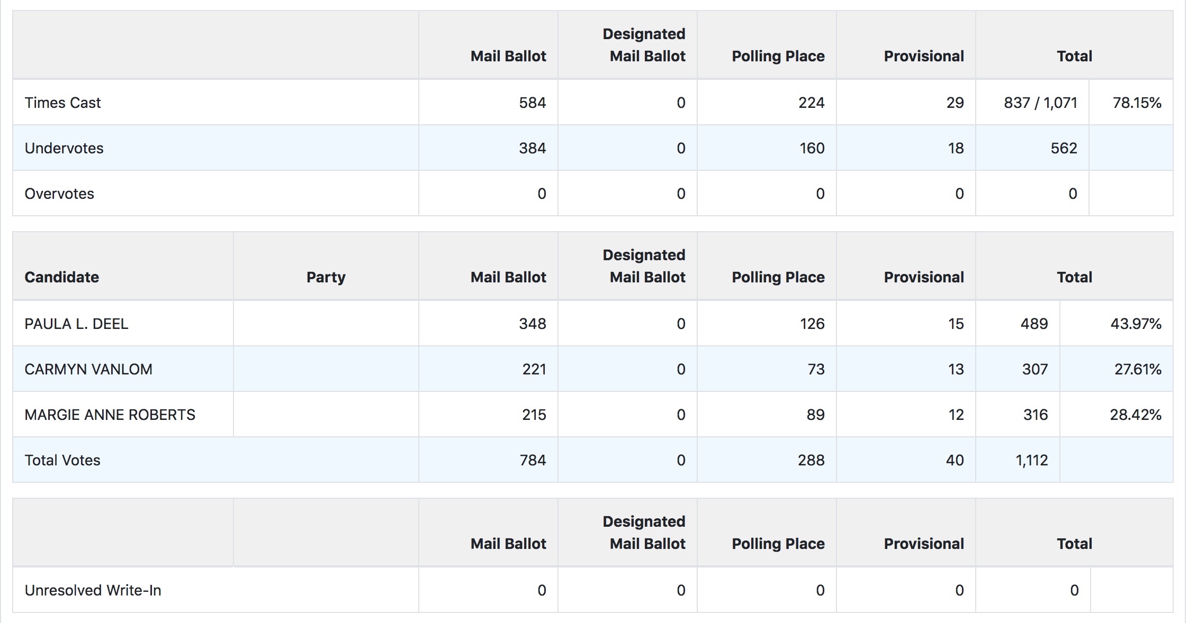1188x623 pixels.
Task: Click Paula Deel's 43.97% percentage cell
Action: tap(1136, 324)
